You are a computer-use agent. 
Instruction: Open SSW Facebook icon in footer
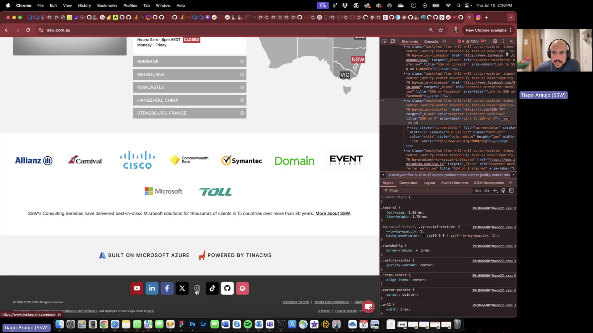[x=167, y=288]
